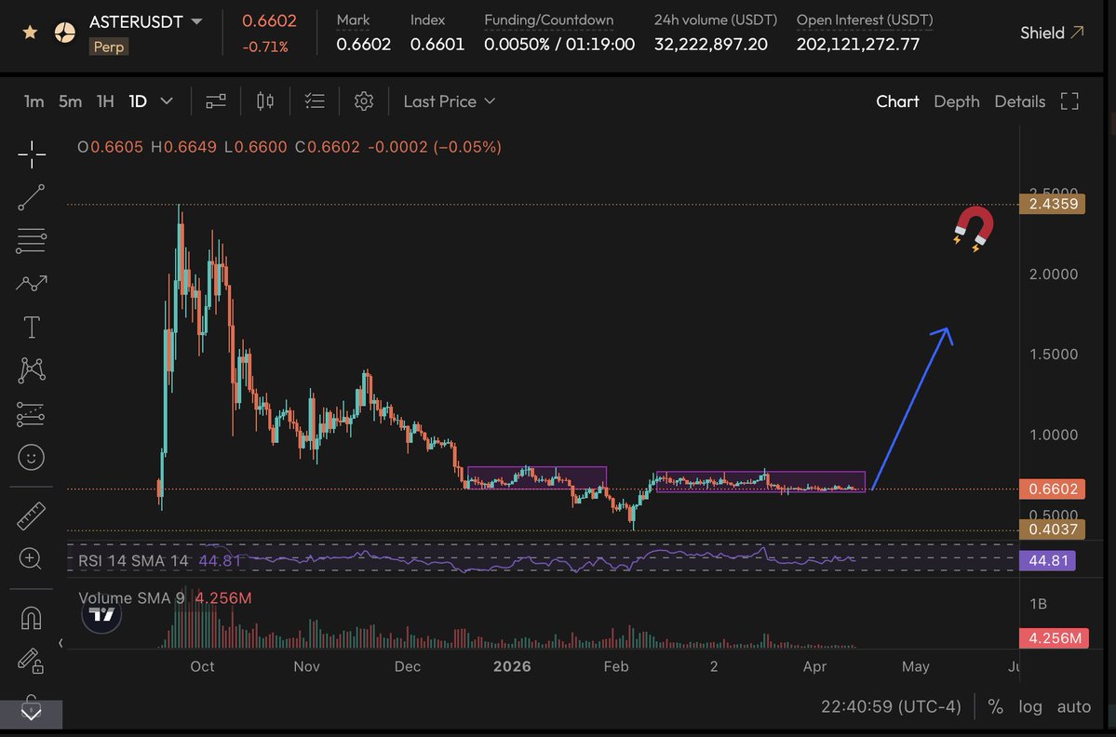Open the Fibonacci retracement tool
The image size is (1116, 737).
click(x=32, y=241)
